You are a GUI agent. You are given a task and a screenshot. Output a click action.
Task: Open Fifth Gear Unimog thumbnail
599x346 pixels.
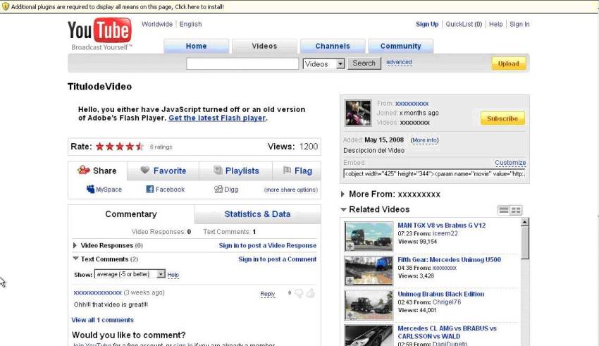tap(369, 271)
